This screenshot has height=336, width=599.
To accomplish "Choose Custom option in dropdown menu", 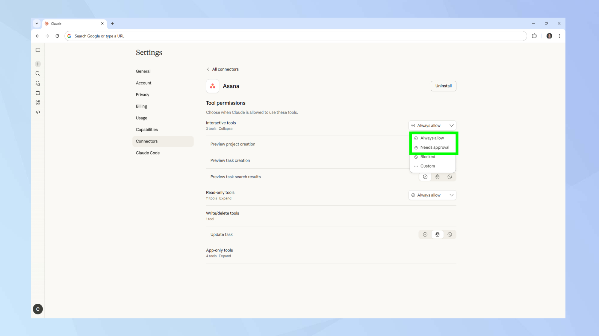I will [x=427, y=166].
